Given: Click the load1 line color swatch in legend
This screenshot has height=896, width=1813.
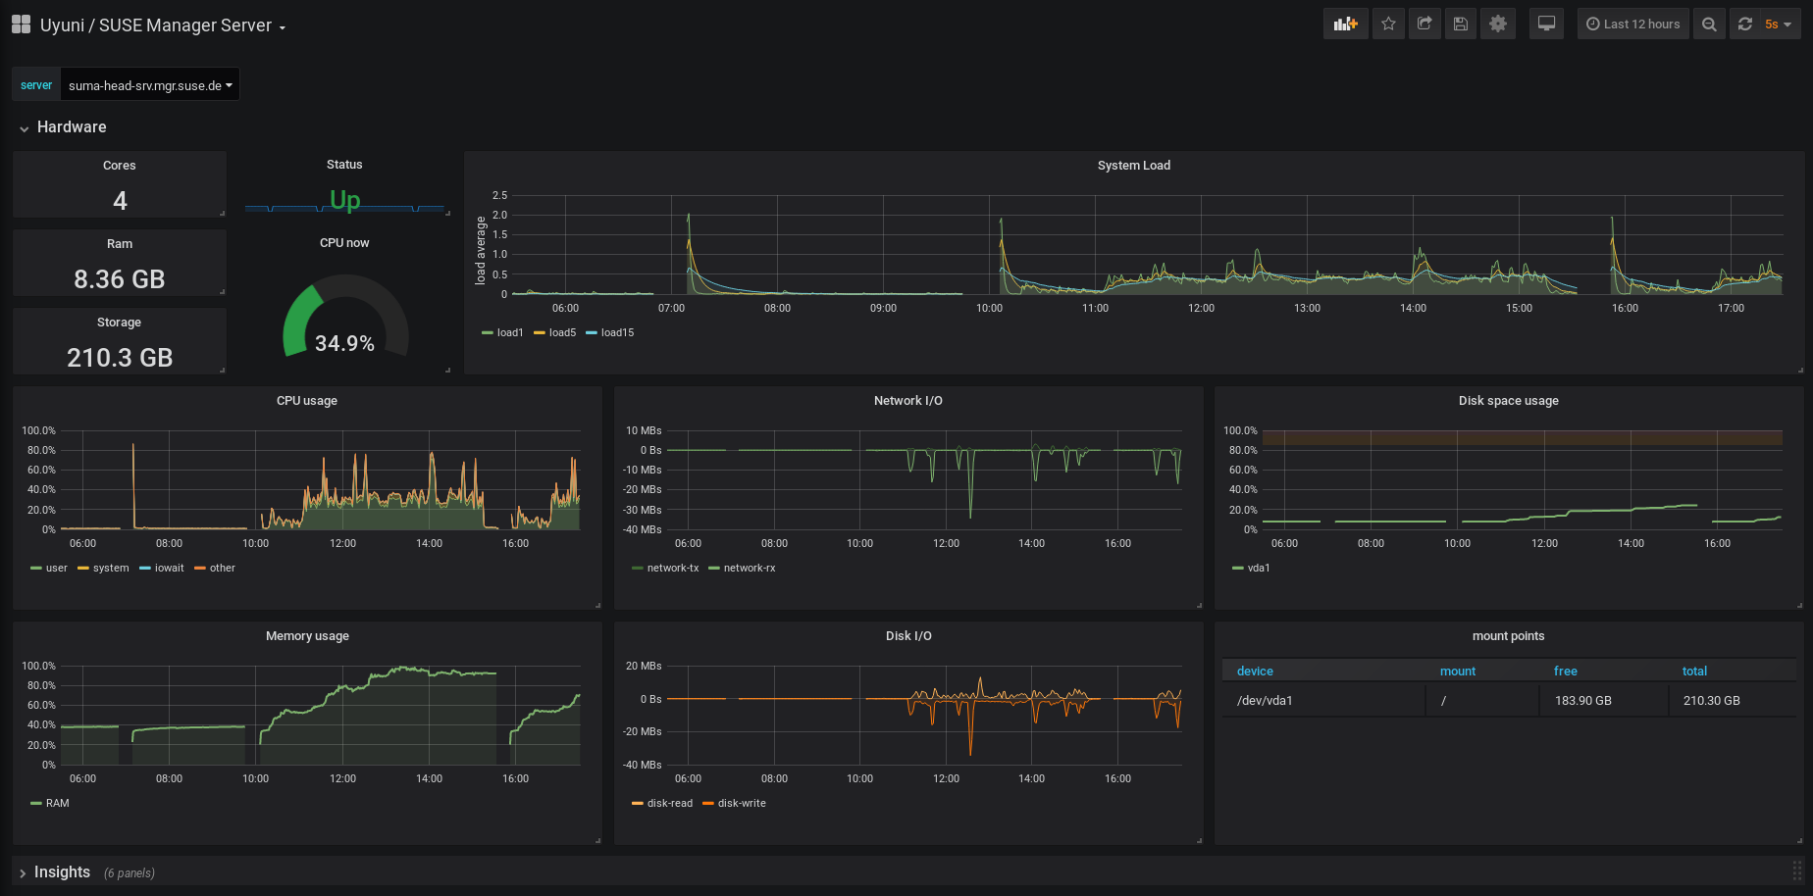Looking at the screenshot, I should tap(487, 333).
